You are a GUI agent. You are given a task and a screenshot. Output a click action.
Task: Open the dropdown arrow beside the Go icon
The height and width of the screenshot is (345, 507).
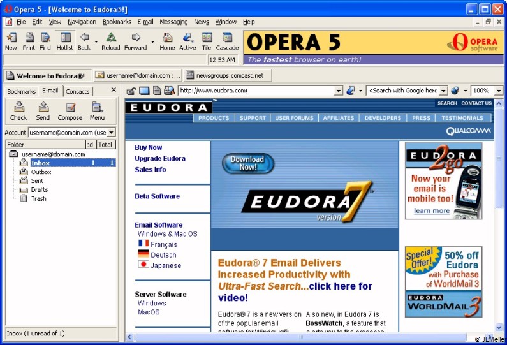click(360, 91)
